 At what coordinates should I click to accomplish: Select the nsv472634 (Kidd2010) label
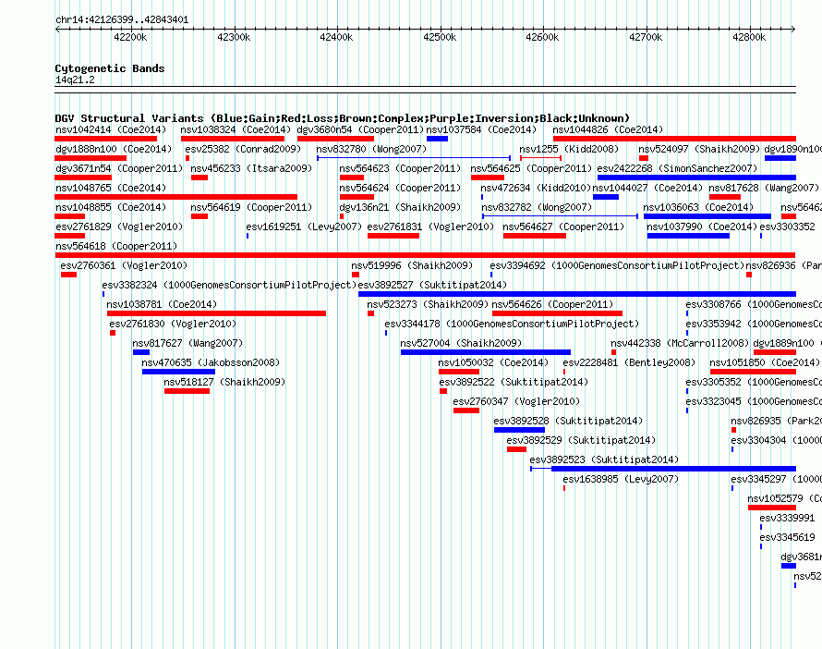[536, 188]
